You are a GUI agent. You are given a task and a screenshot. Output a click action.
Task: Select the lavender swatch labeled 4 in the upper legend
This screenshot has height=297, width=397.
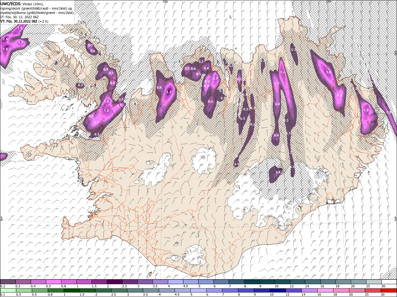(175, 282)
